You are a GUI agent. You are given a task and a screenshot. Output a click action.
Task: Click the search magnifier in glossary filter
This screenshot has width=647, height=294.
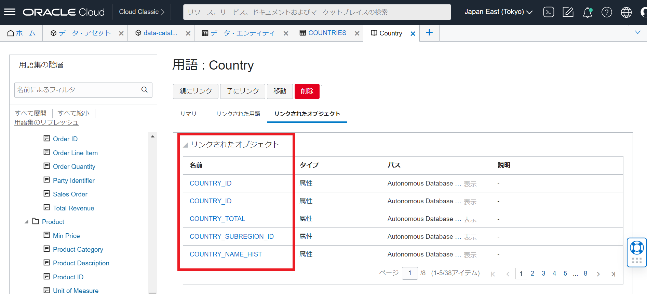point(145,90)
